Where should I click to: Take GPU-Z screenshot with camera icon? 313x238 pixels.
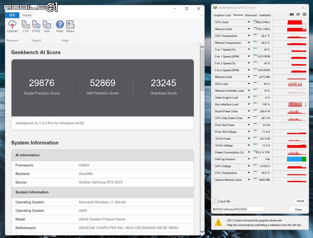tap(292, 14)
